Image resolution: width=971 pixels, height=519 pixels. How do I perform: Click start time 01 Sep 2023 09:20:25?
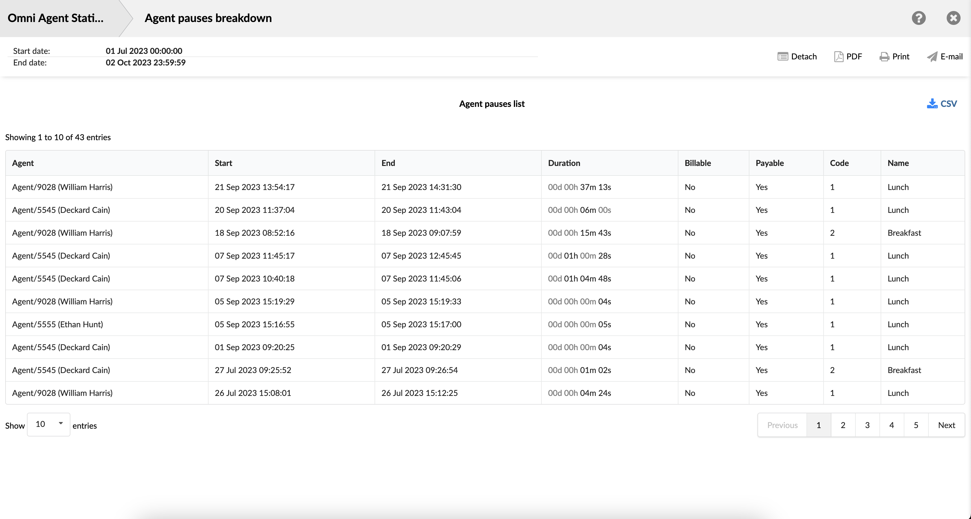[x=254, y=347]
